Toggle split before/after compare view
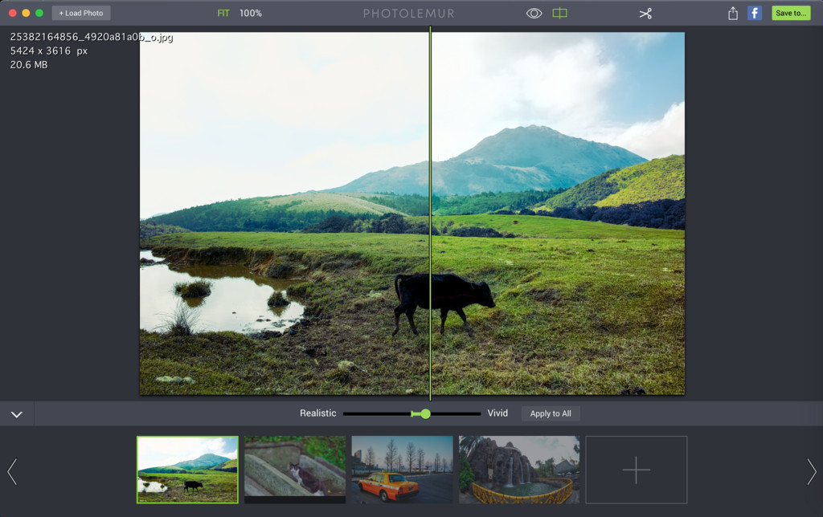The height and width of the screenshot is (517, 823). tap(559, 13)
